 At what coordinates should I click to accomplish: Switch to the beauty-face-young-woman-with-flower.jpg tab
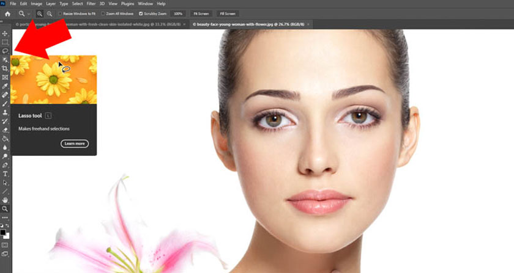coord(248,24)
